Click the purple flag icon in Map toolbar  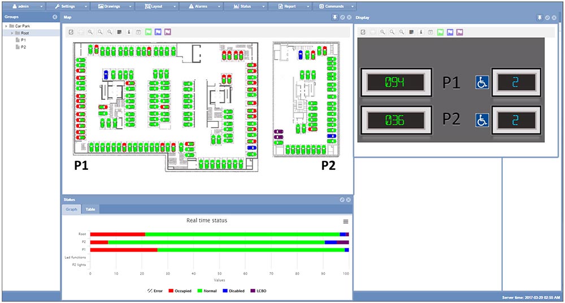(168, 32)
